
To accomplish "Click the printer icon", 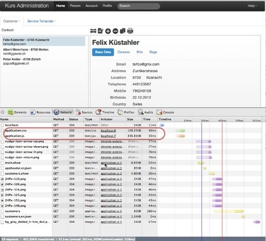I will click(x=130, y=31).
